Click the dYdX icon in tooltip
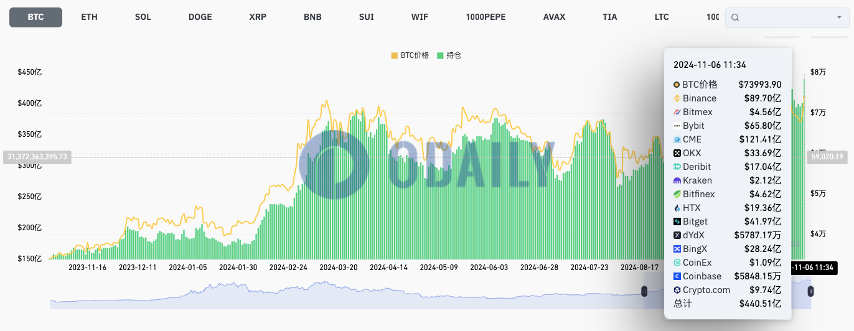 click(677, 235)
